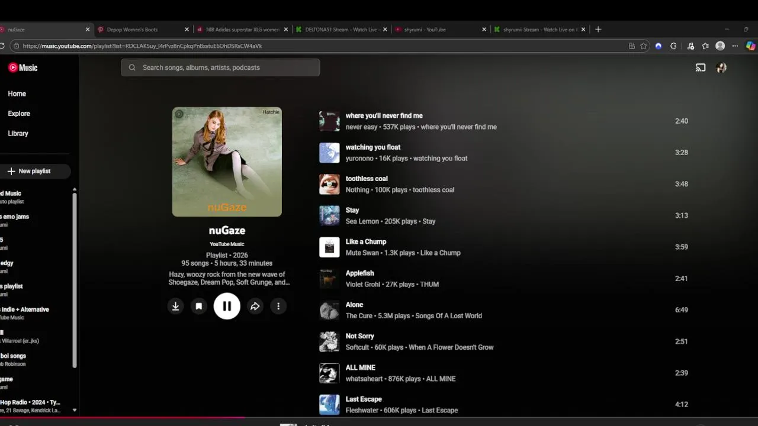The width and height of the screenshot is (758, 426).
Task: Download the nuGaze playlist
Action: coord(175,306)
